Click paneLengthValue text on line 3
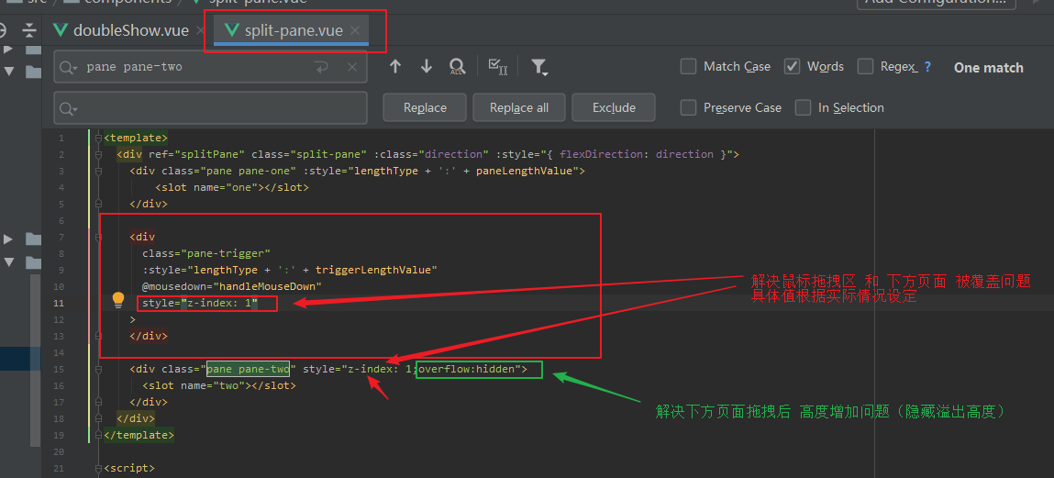The image size is (1054, 478). pos(525,171)
